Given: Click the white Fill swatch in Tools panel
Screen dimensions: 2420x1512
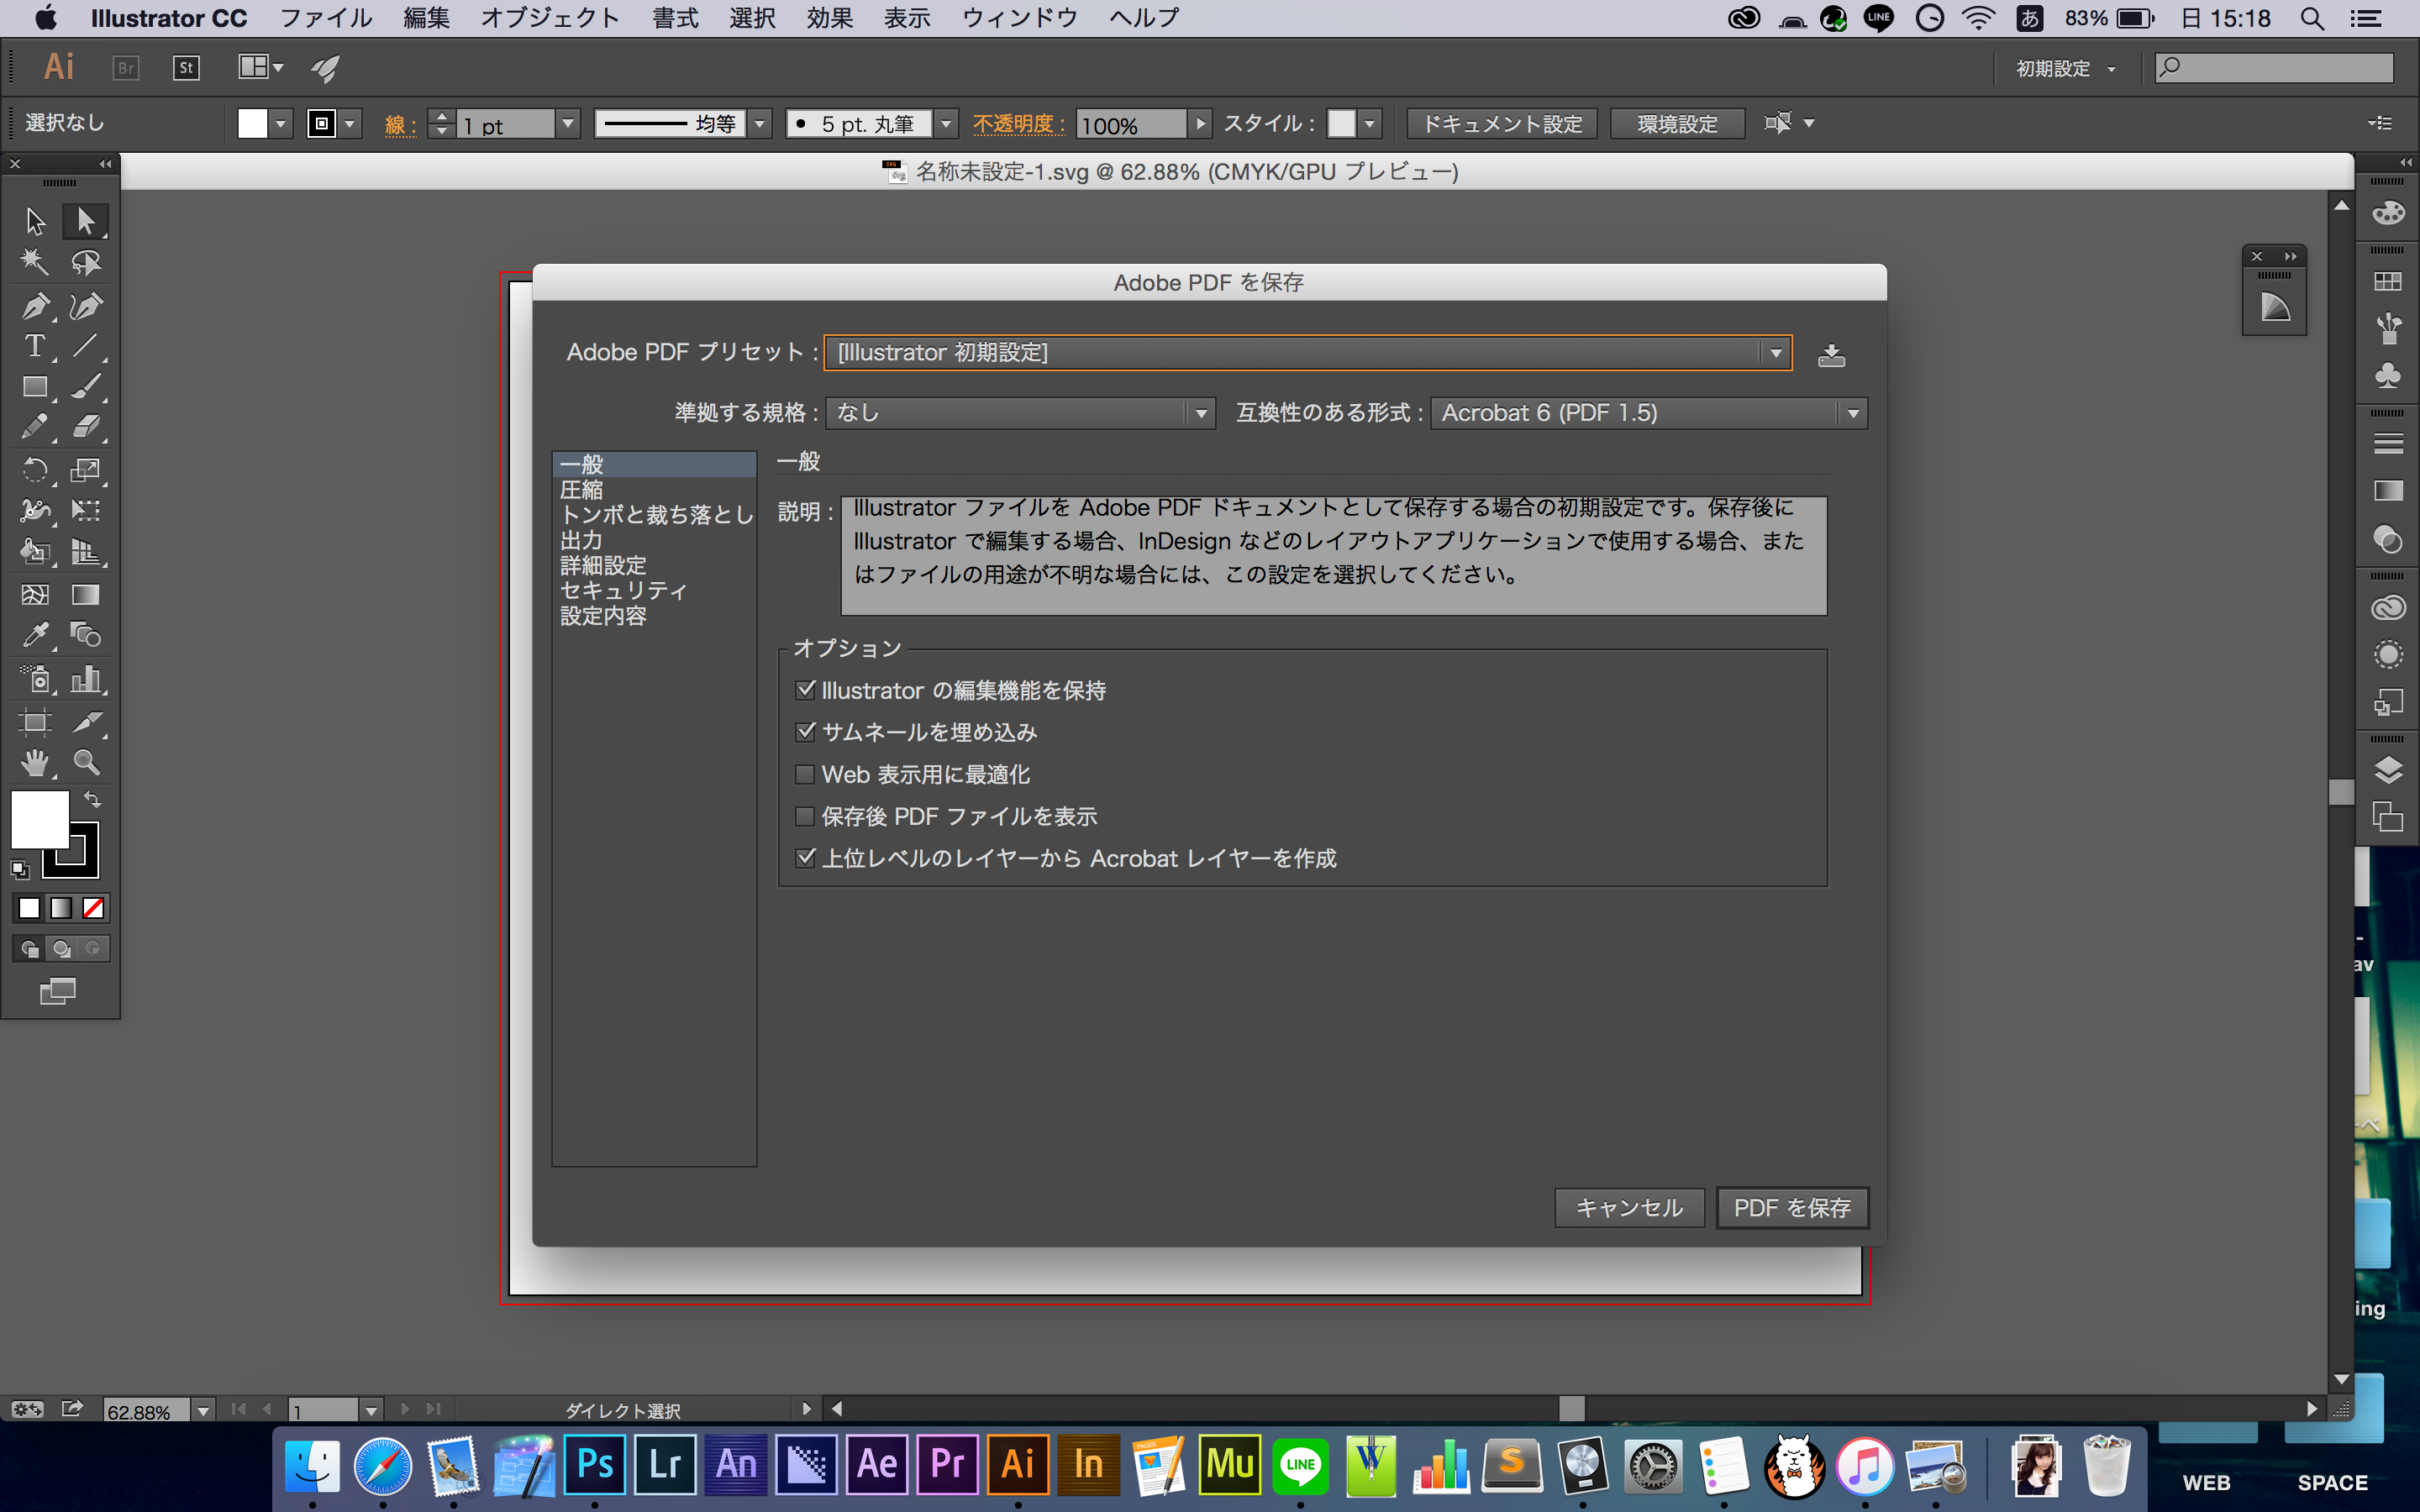Looking at the screenshot, I should click(39, 819).
